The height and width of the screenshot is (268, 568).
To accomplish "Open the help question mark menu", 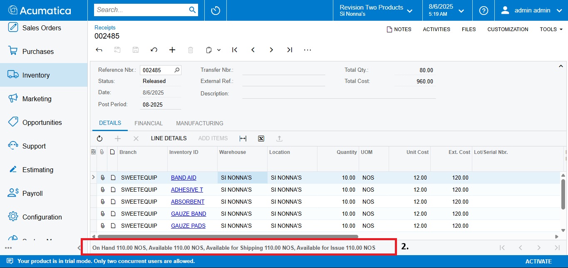I will point(484,10).
